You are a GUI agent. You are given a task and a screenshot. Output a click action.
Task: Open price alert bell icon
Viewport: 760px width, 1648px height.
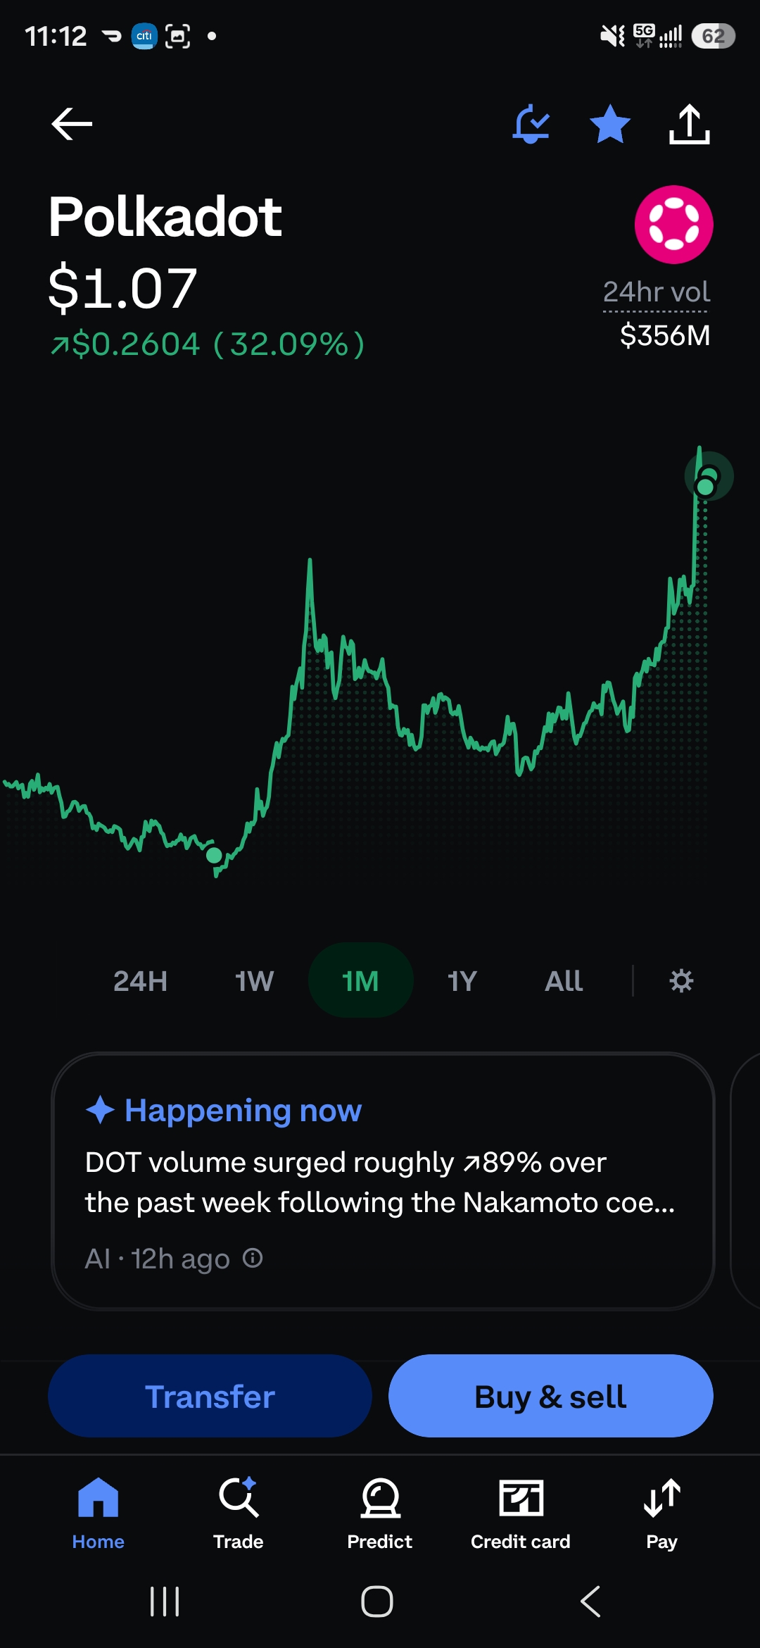(x=531, y=124)
